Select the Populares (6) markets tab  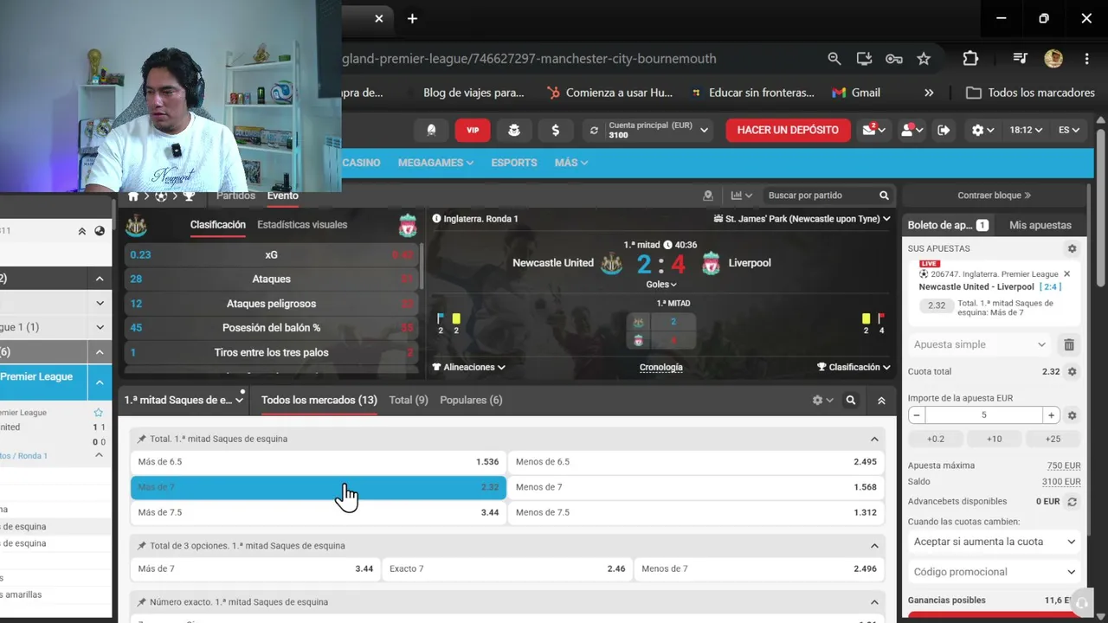(471, 400)
